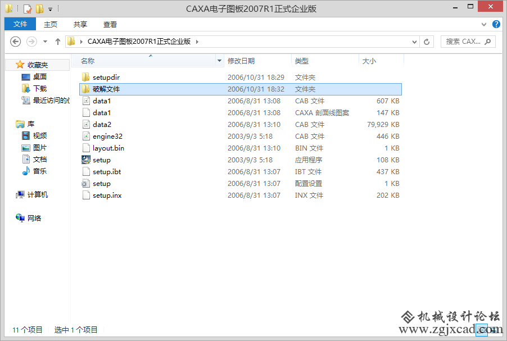
Task: Select the data1 CAXA 剖面线图案 file icon
Action: coord(86,112)
